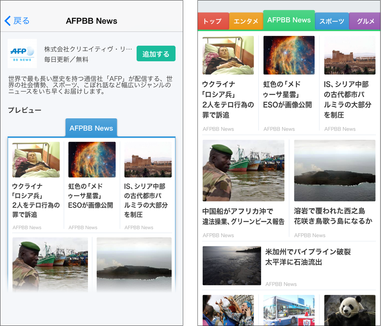Tap the 戻る back chevron button
381x326 pixels.
click(17, 21)
